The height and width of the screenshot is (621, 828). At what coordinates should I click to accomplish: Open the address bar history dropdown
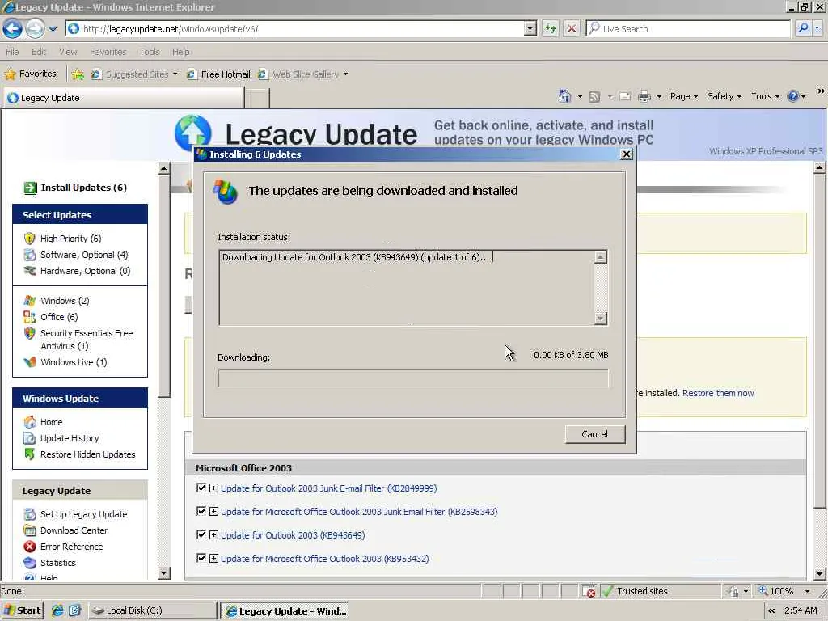coord(530,28)
